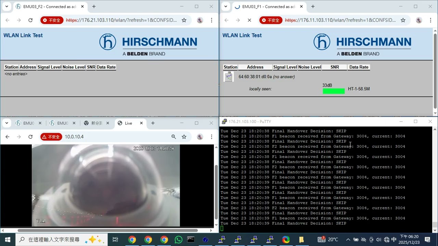Viewport: 438px width, 246px height.
Task: Open PuTTY system menu icon in title bar
Action: (x=224, y=121)
